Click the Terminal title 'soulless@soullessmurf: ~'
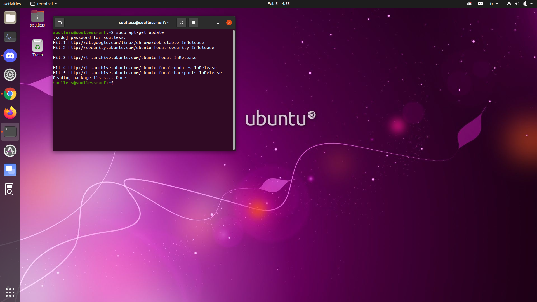 point(144,23)
